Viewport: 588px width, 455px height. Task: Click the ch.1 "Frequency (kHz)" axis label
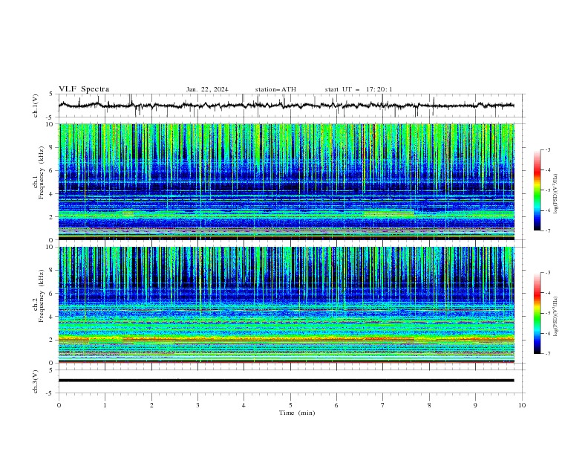coord(41,172)
